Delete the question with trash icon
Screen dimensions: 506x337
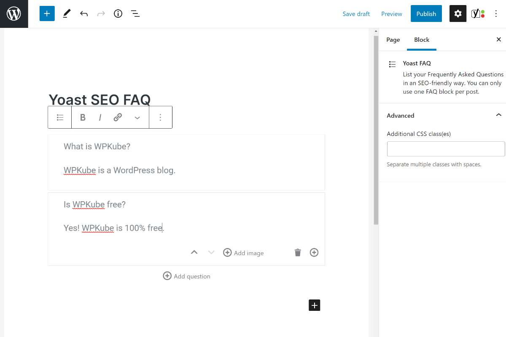[298, 253]
